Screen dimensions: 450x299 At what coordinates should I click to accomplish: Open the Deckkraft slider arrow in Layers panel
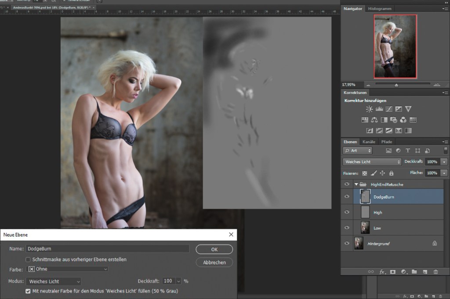tap(444, 162)
